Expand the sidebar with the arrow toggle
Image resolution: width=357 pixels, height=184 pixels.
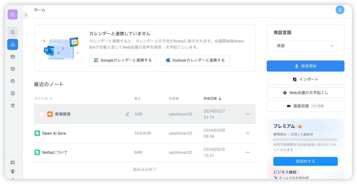point(25,15)
